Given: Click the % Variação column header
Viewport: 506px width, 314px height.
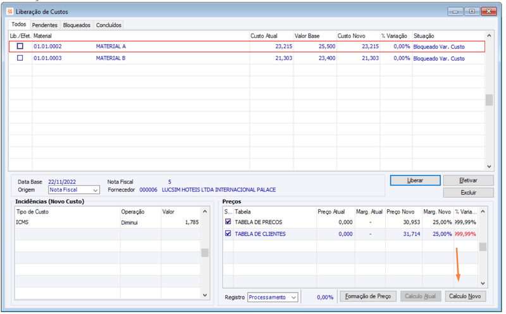Looking at the screenshot, I should [x=394, y=36].
